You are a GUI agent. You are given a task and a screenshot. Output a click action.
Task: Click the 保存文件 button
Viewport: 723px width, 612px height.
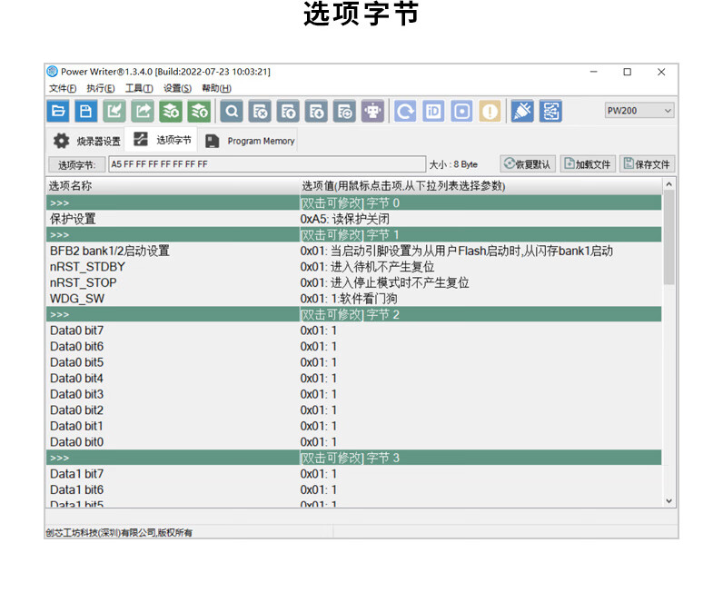tap(647, 164)
